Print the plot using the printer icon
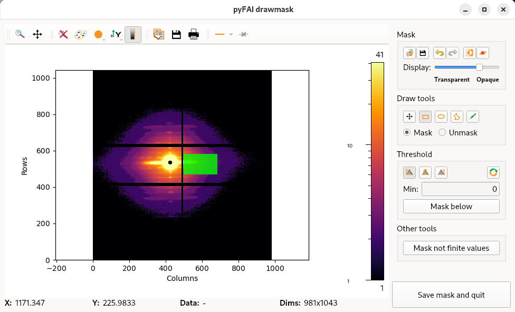The image size is (515, 312). [194, 34]
